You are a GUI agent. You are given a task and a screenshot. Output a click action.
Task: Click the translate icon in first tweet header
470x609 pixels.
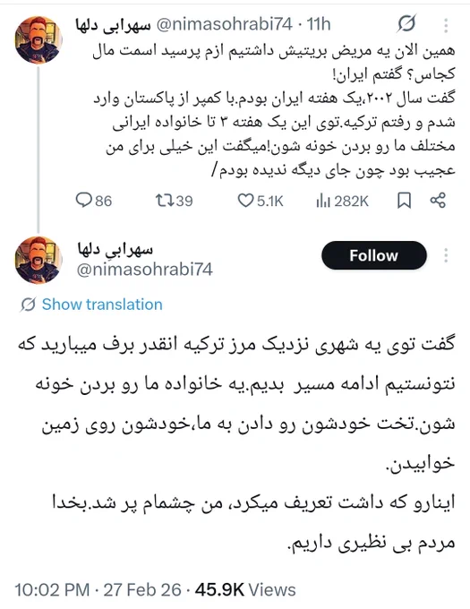(x=406, y=23)
